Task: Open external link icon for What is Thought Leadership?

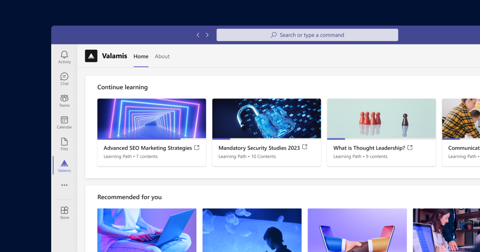Action: [x=410, y=148]
